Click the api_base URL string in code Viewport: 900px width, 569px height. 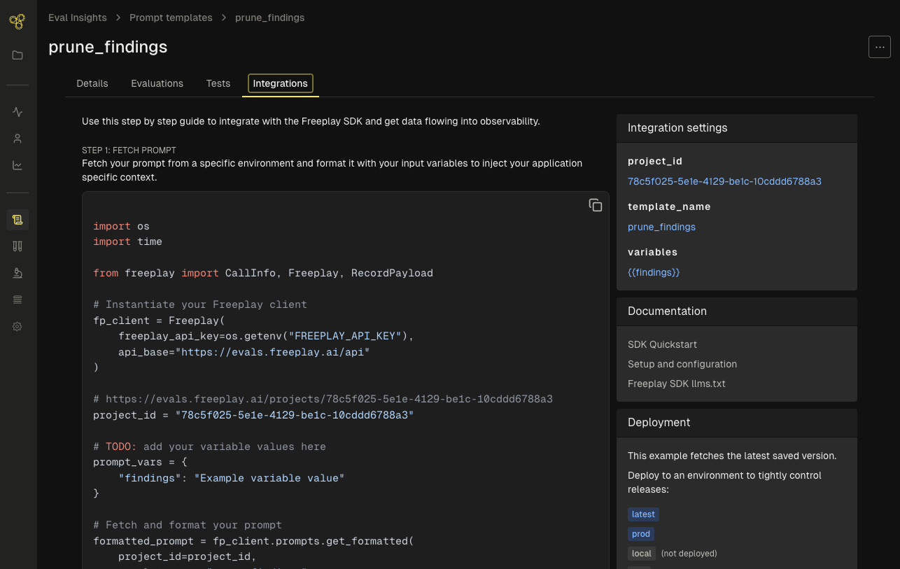coord(272,352)
